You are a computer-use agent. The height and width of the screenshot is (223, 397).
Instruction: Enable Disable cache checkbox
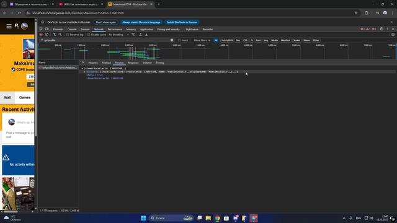[89, 35]
